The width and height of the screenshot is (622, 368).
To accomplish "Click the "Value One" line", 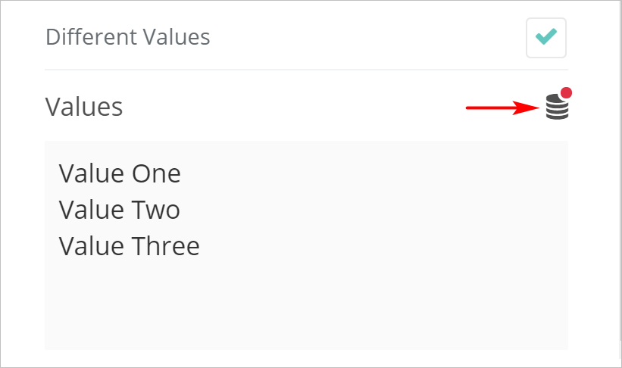I will pos(120,174).
